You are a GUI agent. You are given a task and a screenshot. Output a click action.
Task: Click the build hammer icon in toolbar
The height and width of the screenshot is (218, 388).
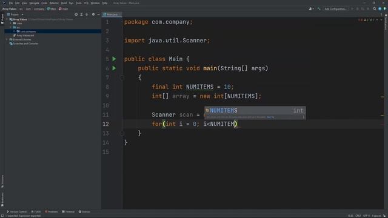point(319,8)
